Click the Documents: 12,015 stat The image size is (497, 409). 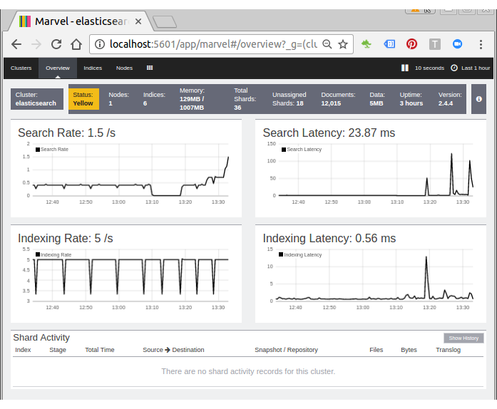point(338,99)
